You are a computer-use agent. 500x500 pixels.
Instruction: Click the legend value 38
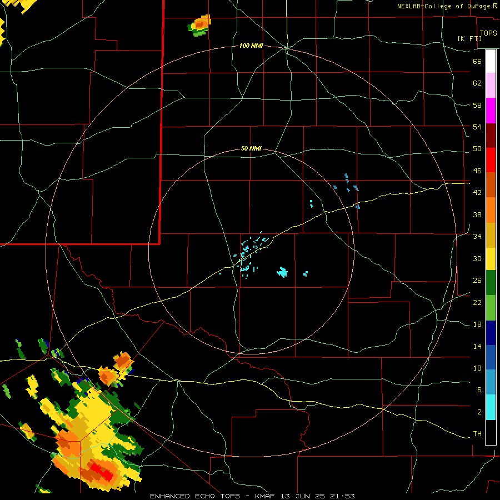pyautogui.click(x=477, y=215)
